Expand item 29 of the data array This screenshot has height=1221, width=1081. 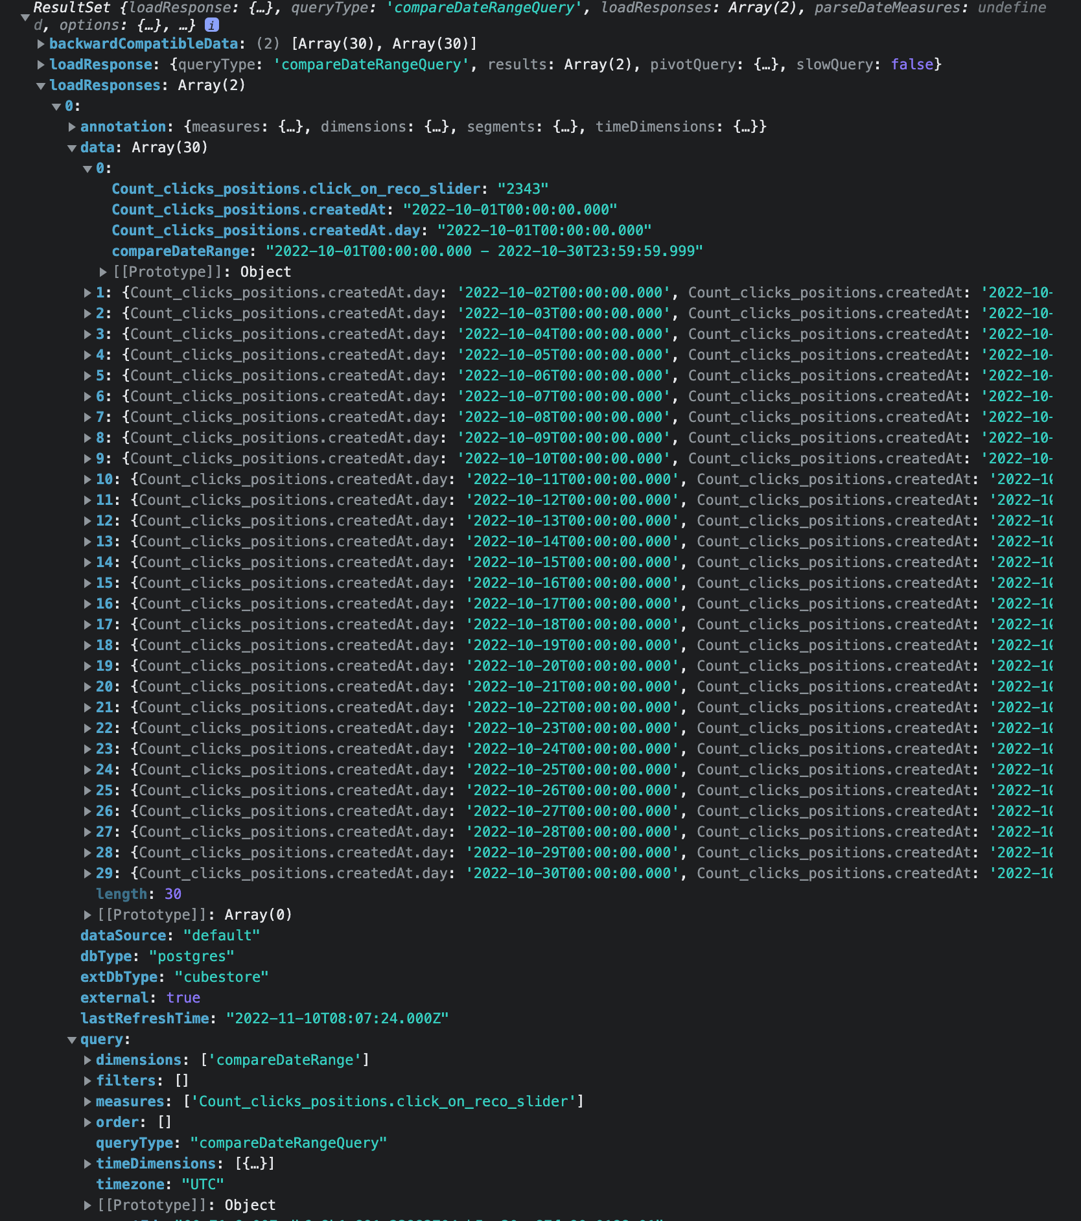coord(86,873)
